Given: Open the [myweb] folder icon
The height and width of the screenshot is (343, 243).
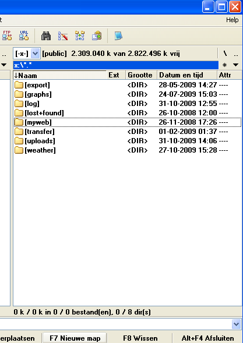Looking at the screenshot, I should point(19,122).
